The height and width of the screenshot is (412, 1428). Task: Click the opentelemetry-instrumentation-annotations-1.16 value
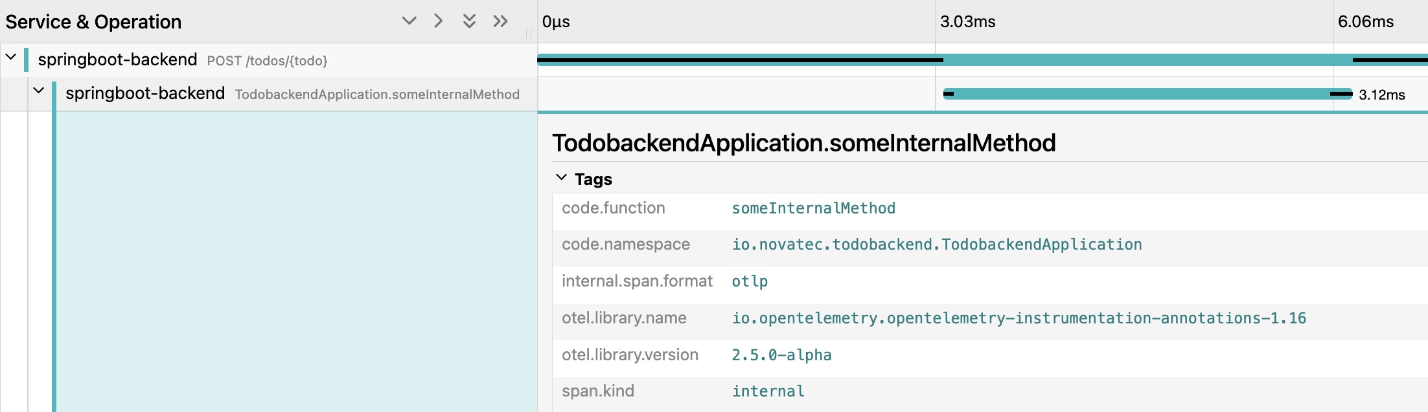(x=1019, y=318)
